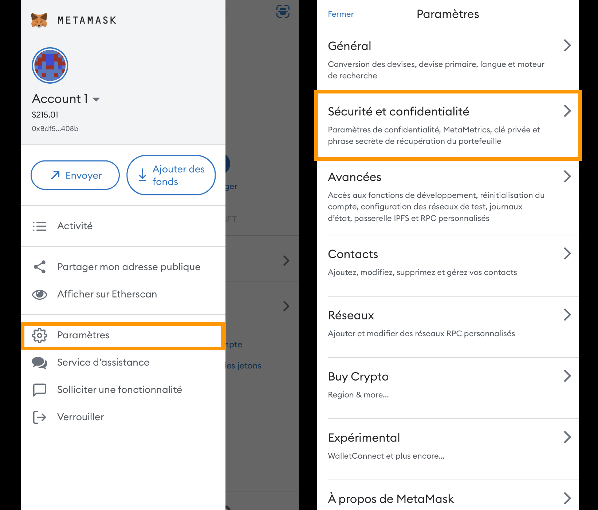
Task: Expand Sécurité et confidentialité settings
Action: point(398,111)
